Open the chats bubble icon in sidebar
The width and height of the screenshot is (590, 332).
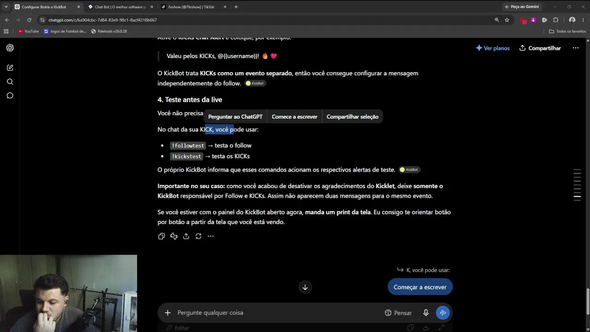click(10, 95)
